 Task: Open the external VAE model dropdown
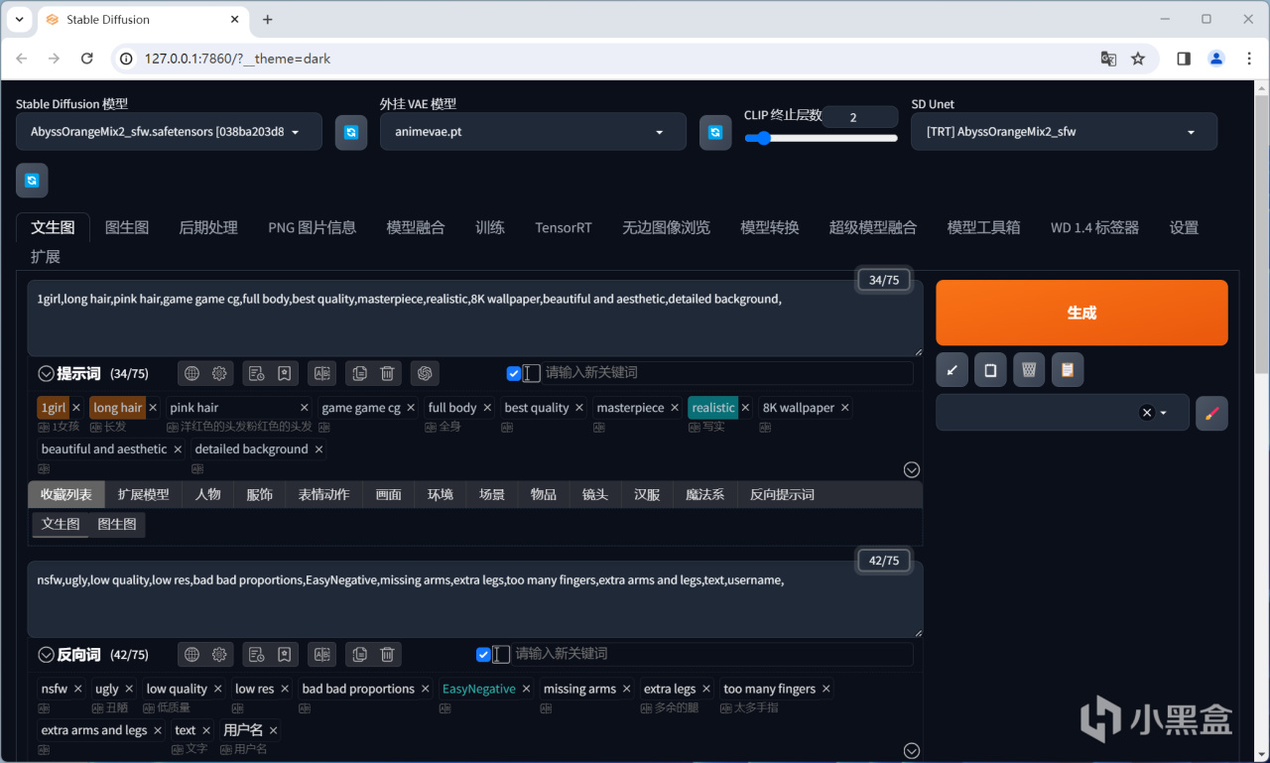click(533, 132)
